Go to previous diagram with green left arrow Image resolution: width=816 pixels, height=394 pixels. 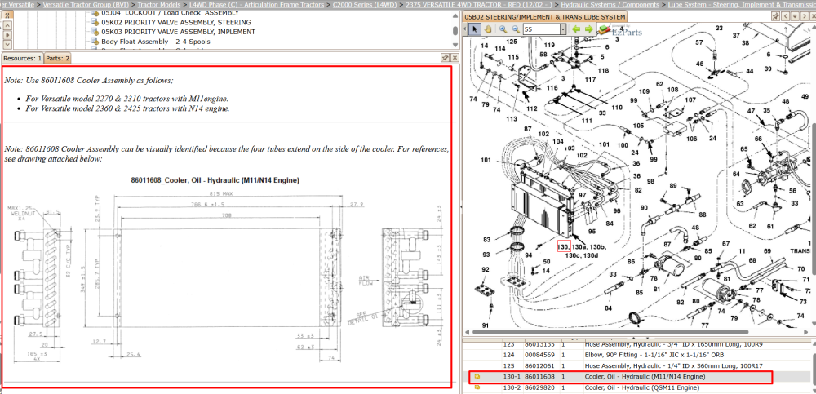pos(576,29)
